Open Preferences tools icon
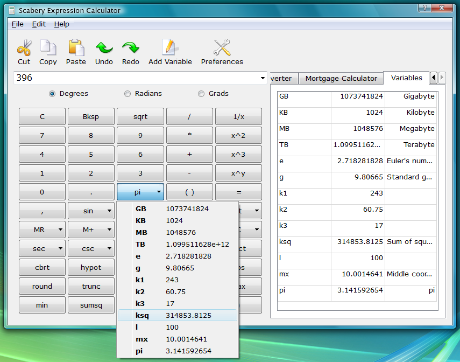 (x=222, y=48)
